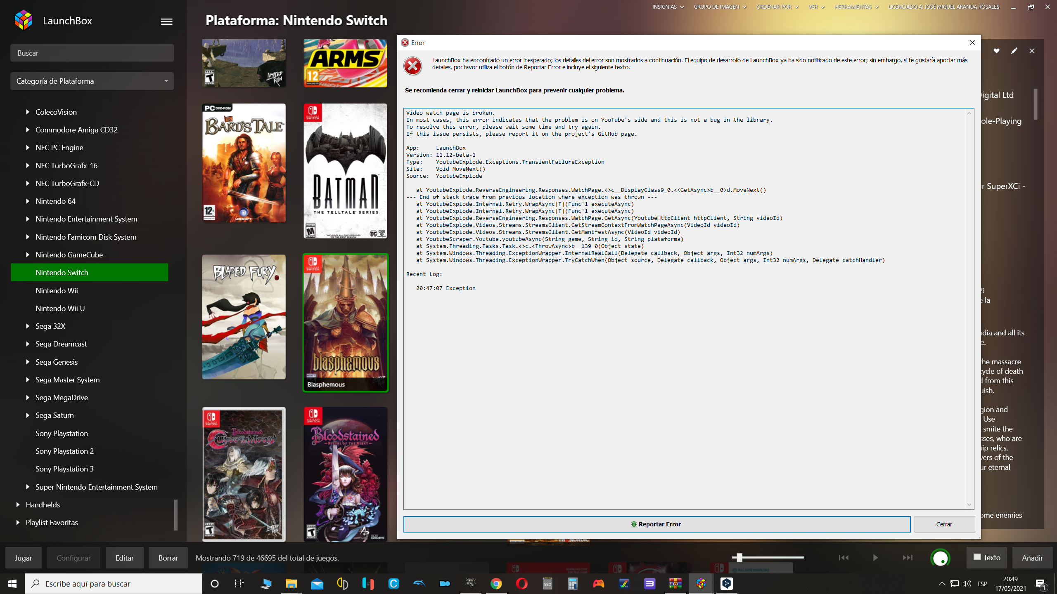Click Windows search box on taskbar
Screen dimensions: 1057x594
[114, 584]
